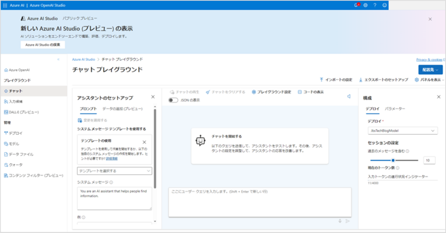Switch to the プロンプト tab

coord(88,109)
